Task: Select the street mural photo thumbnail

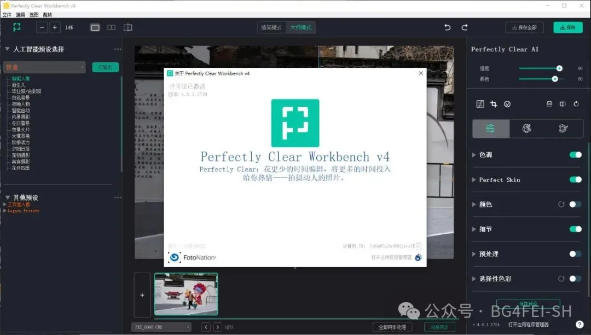Action: point(186,294)
